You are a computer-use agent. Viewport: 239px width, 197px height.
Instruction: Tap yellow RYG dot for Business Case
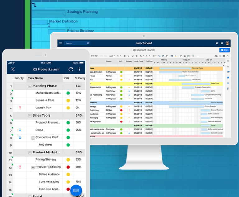[68, 100]
